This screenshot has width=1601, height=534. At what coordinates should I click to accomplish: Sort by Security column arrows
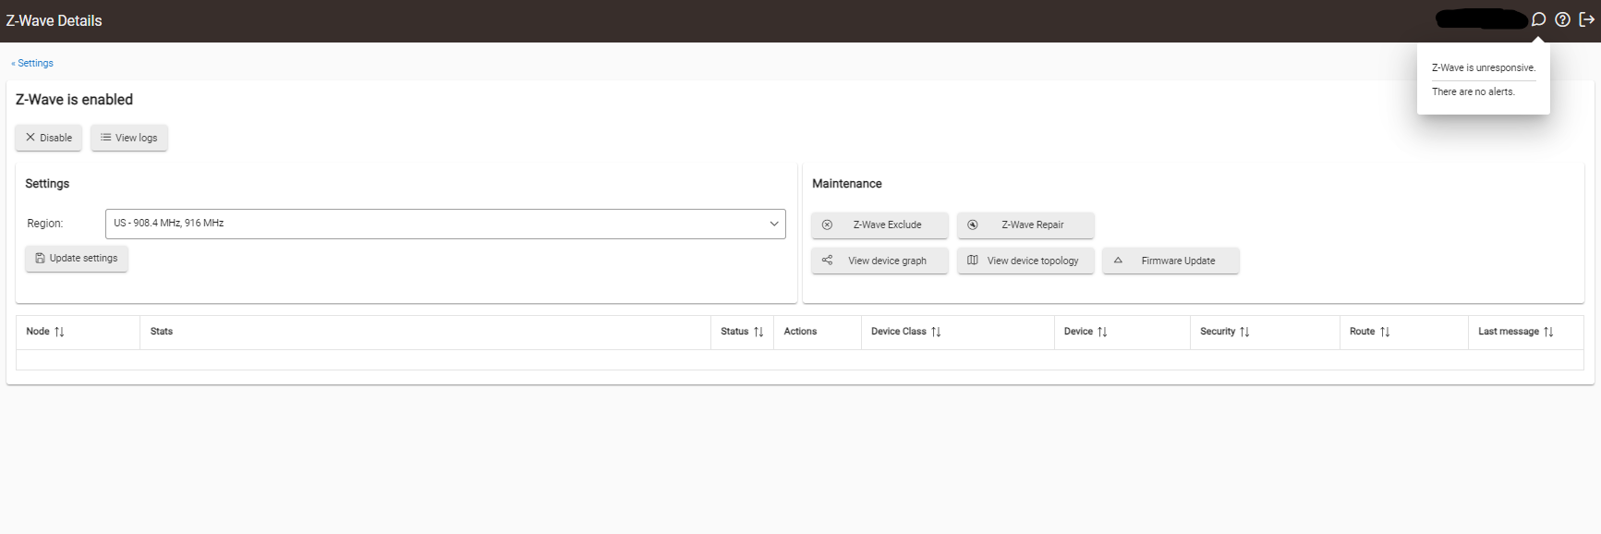tap(1244, 332)
